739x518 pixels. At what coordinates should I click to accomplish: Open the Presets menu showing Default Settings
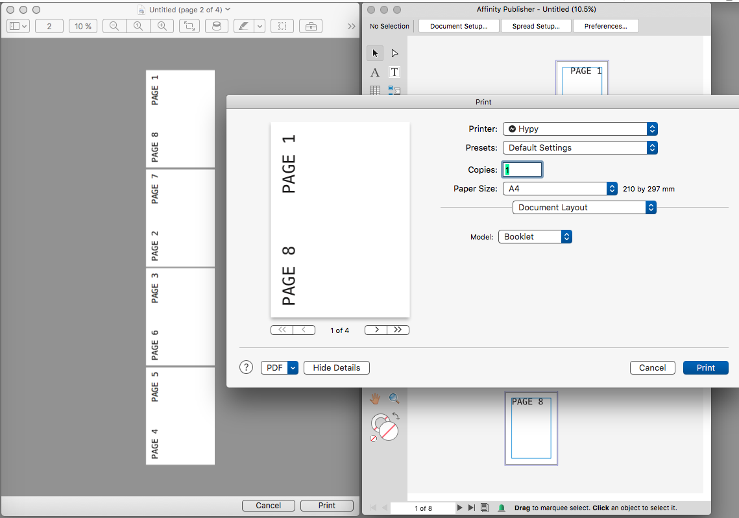click(579, 147)
